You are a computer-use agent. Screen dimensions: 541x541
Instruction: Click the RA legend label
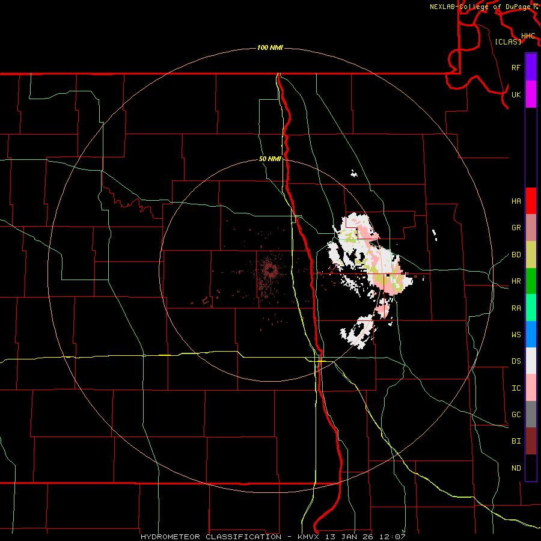coord(516,308)
